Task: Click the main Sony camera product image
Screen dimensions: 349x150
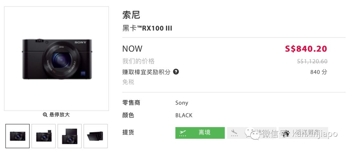Action: [57, 58]
